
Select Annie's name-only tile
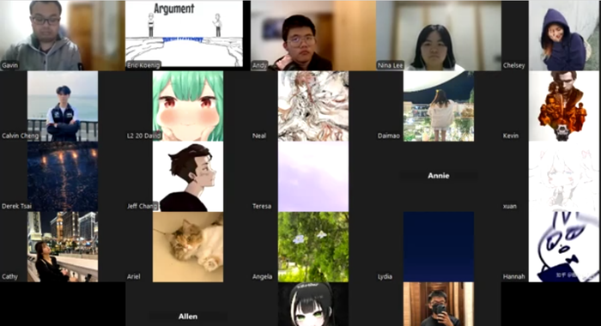click(x=439, y=176)
